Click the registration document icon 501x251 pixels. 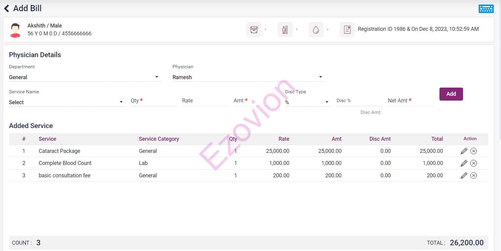click(x=347, y=30)
